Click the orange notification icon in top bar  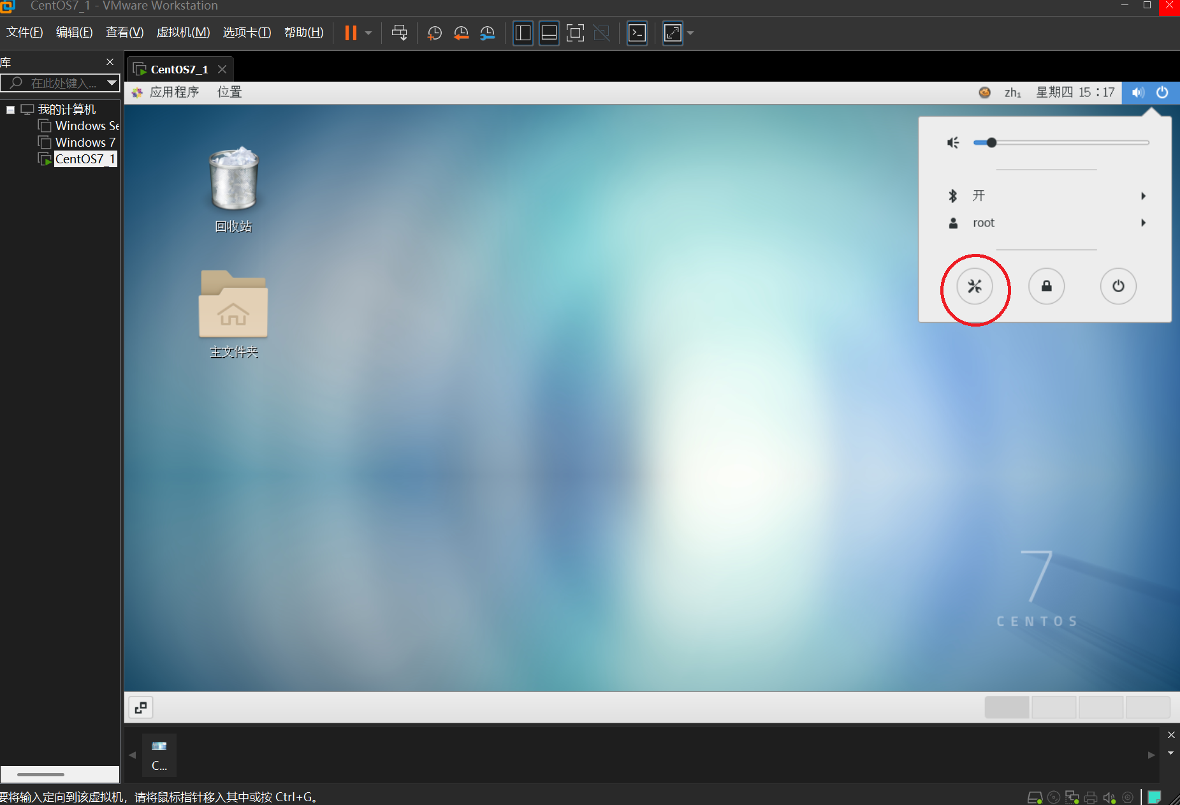pyautogui.click(x=984, y=92)
